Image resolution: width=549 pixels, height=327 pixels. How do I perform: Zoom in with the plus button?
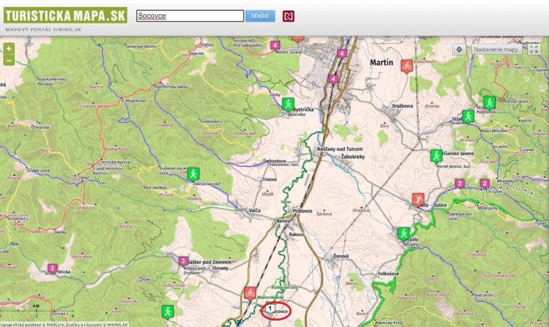coord(9,48)
